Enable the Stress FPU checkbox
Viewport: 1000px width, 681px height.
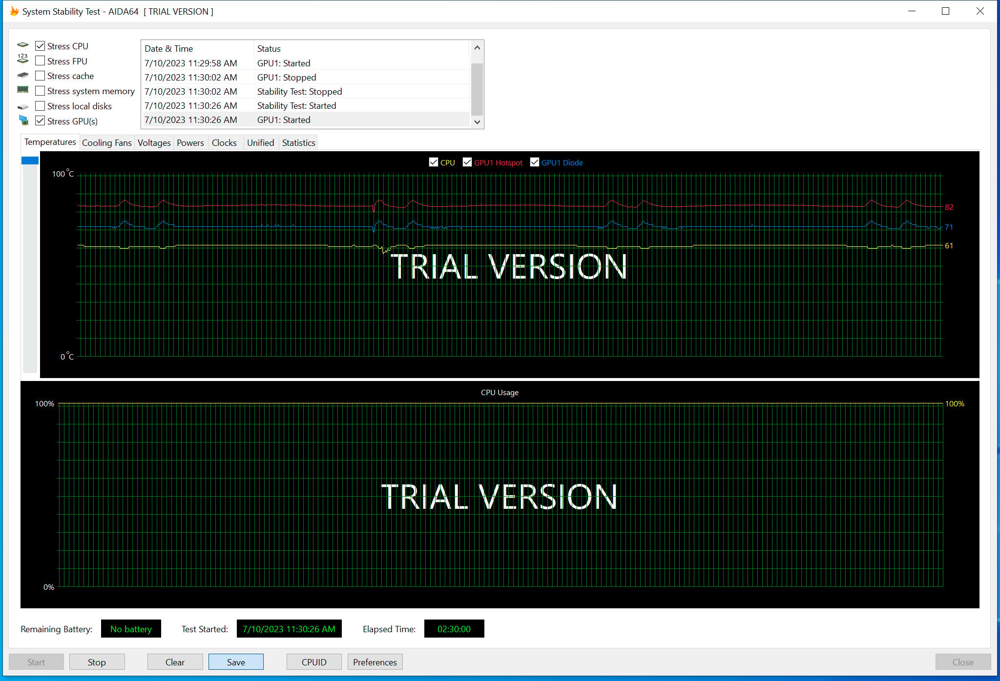tap(40, 61)
